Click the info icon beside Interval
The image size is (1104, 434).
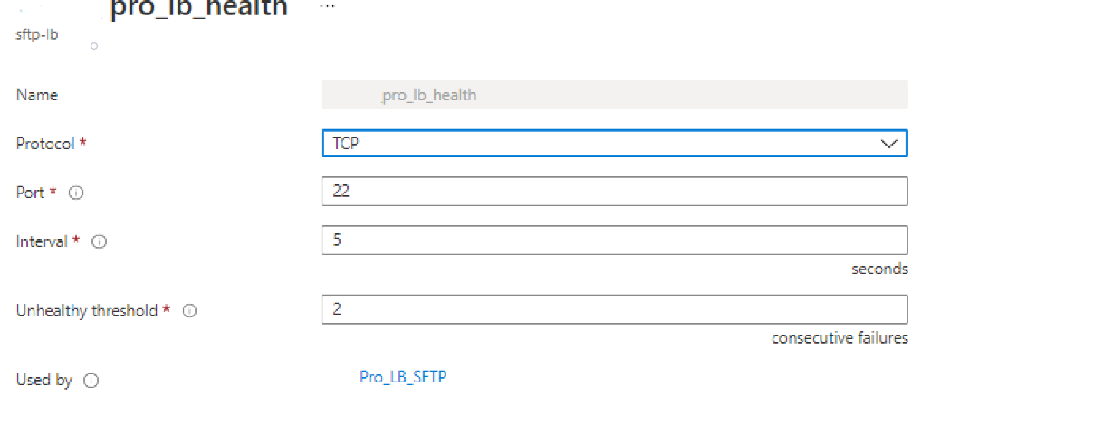[x=100, y=242]
